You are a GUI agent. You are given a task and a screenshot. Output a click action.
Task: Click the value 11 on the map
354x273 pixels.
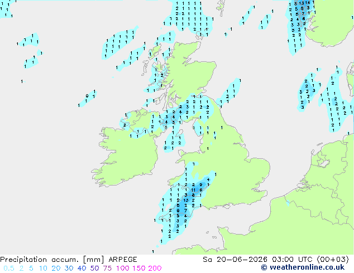[x=193, y=190]
